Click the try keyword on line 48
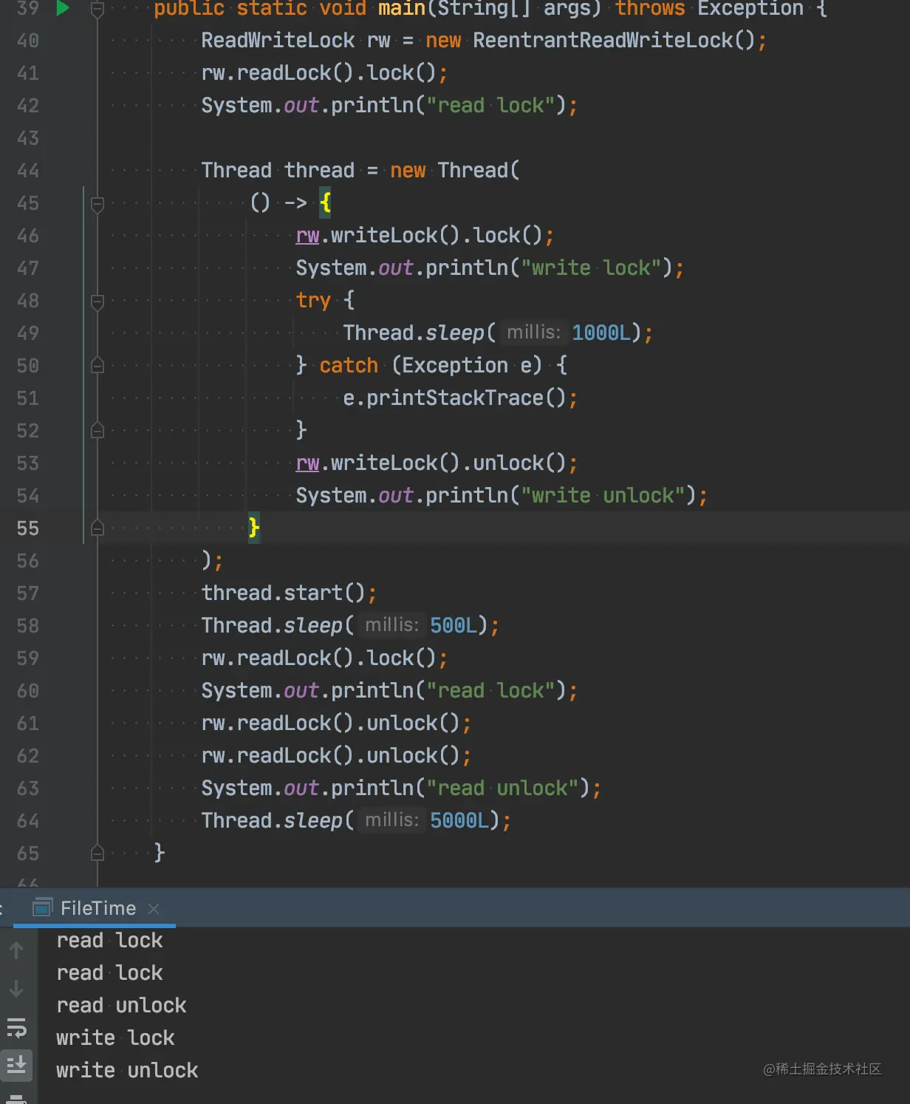This screenshot has height=1104, width=910. click(313, 301)
